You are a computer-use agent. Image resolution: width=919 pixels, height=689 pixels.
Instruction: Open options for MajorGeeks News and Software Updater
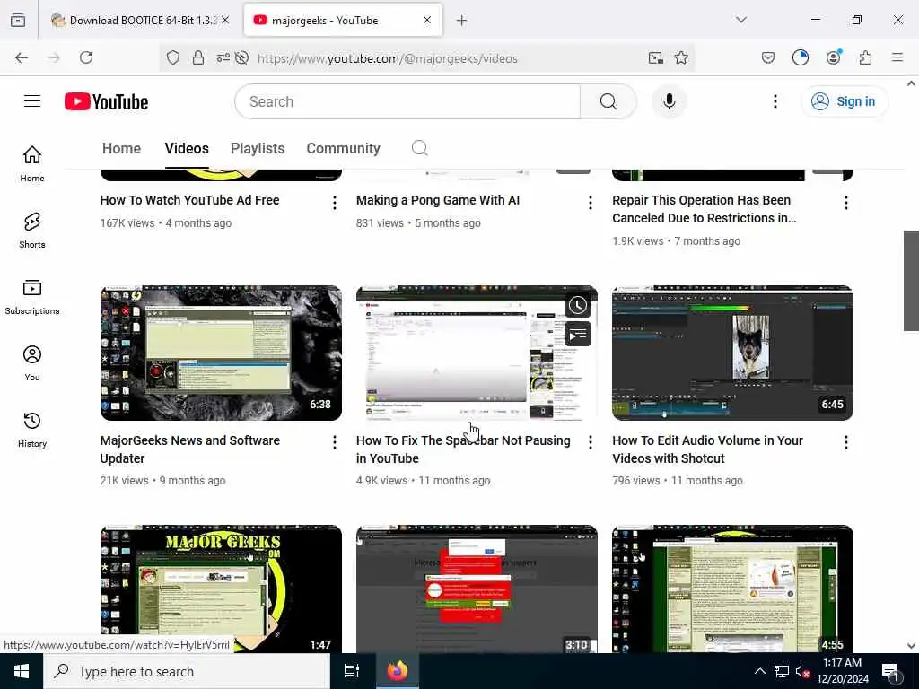point(334,442)
